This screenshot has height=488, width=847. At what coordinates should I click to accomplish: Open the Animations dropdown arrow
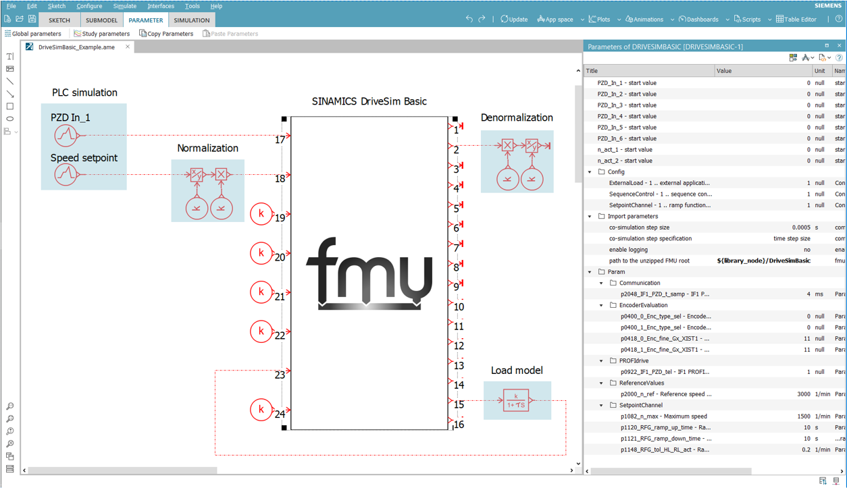pyautogui.click(x=672, y=20)
